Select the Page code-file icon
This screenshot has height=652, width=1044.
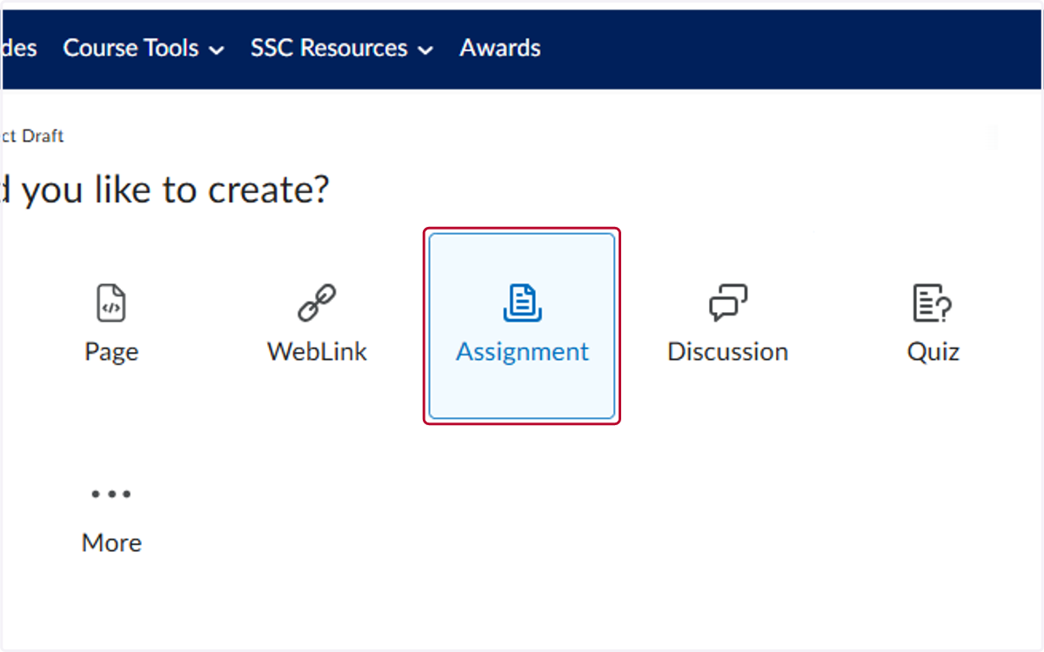[111, 303]
